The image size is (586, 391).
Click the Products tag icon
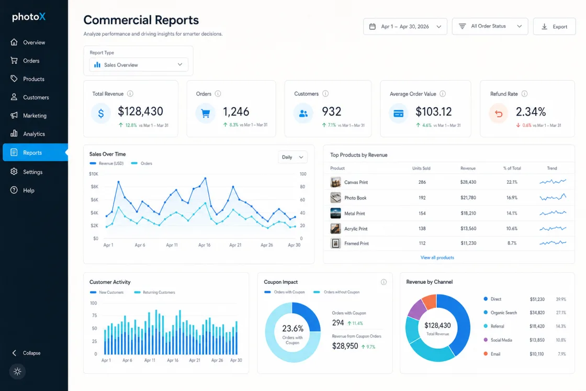point(14,79)
